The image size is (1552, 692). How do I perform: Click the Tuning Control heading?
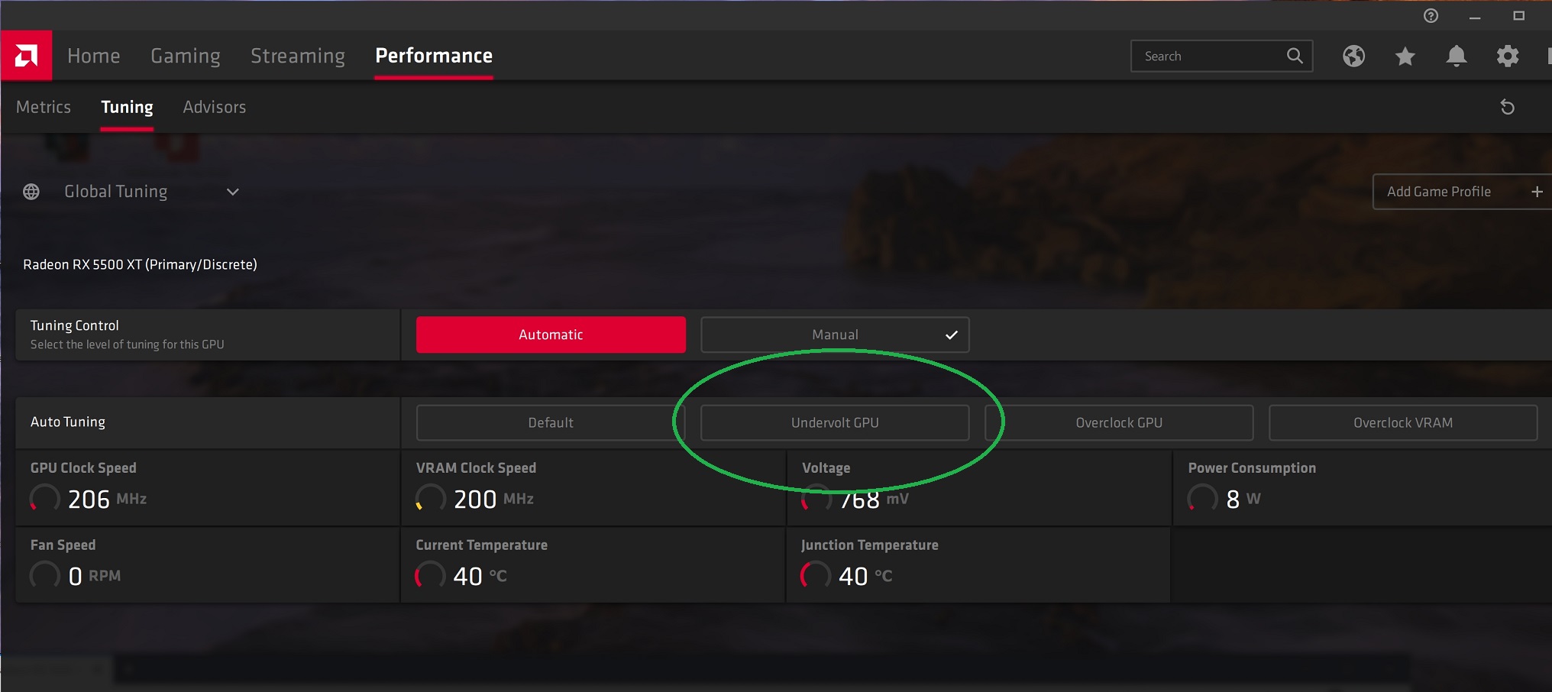point(75,325)
